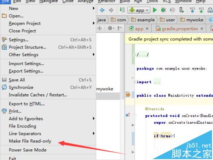Expand Other Settings submenu arrow

[x=93, y=55]
